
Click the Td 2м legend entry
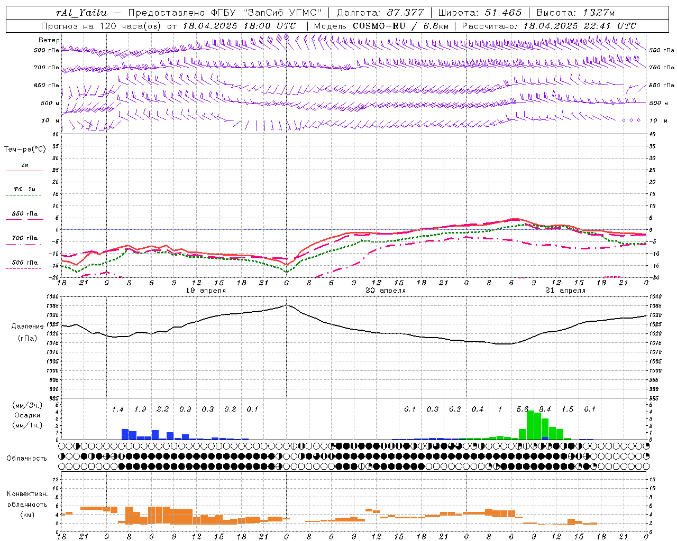click(24, 189)
